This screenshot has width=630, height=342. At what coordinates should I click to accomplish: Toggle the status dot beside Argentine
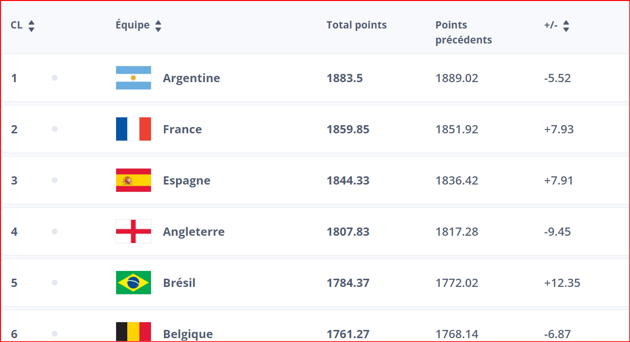(55, 78)
